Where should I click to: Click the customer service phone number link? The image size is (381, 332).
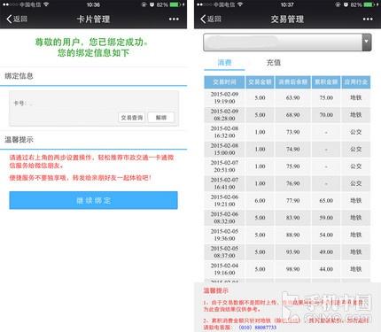(258, 328)
